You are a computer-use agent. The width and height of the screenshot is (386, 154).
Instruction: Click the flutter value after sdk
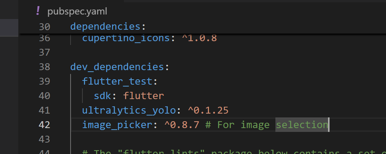click(143, 96)
